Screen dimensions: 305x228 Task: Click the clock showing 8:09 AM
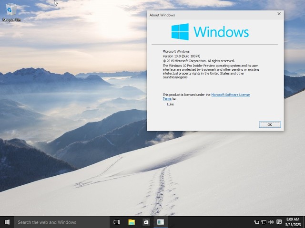click(293, 222)
